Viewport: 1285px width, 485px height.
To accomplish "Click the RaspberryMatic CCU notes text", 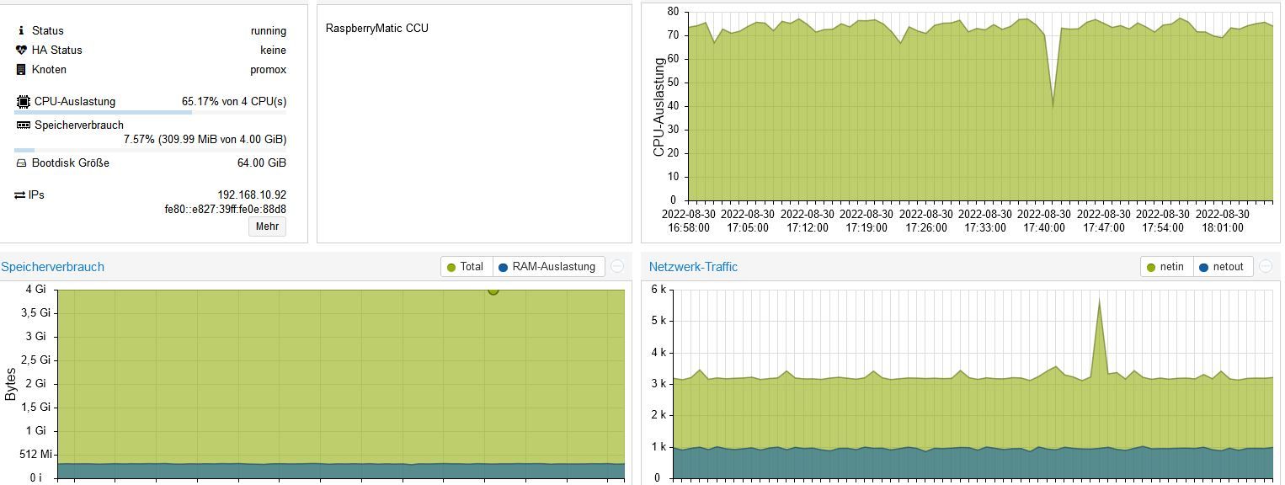I will point(377,28).
